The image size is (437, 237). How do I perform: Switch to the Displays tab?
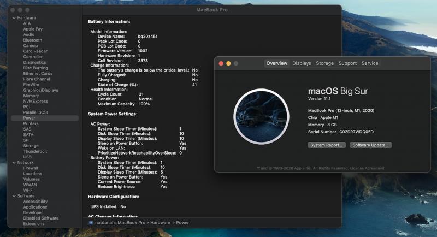(x=302, y=63)
